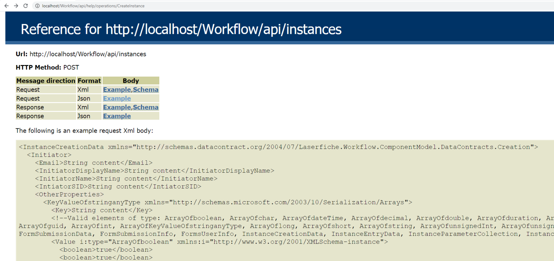
Task: Click the Json format cell in last Response row
Action: (89, 116)
